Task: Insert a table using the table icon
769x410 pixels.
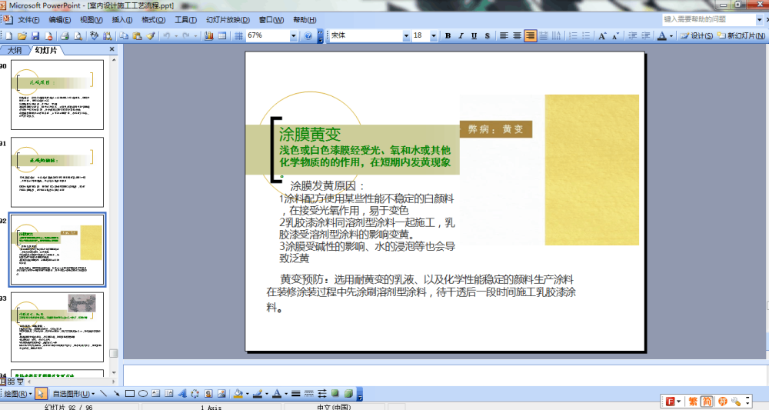Action: 222,36
